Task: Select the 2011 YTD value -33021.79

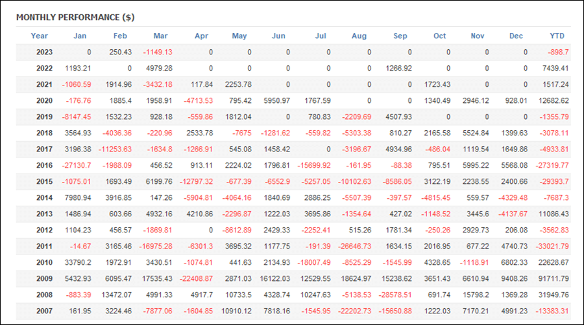Action: point(551,246)
